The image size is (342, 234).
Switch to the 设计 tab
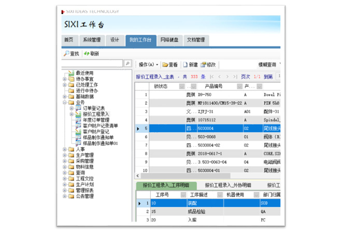115,40
